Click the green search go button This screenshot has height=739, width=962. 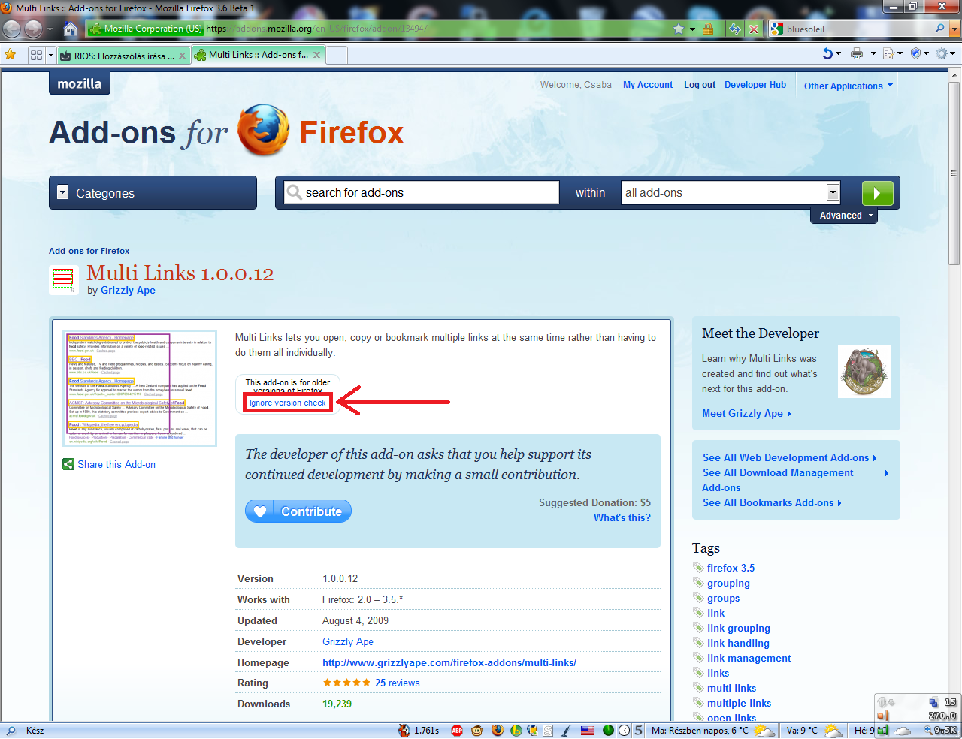tap(877, 193)
